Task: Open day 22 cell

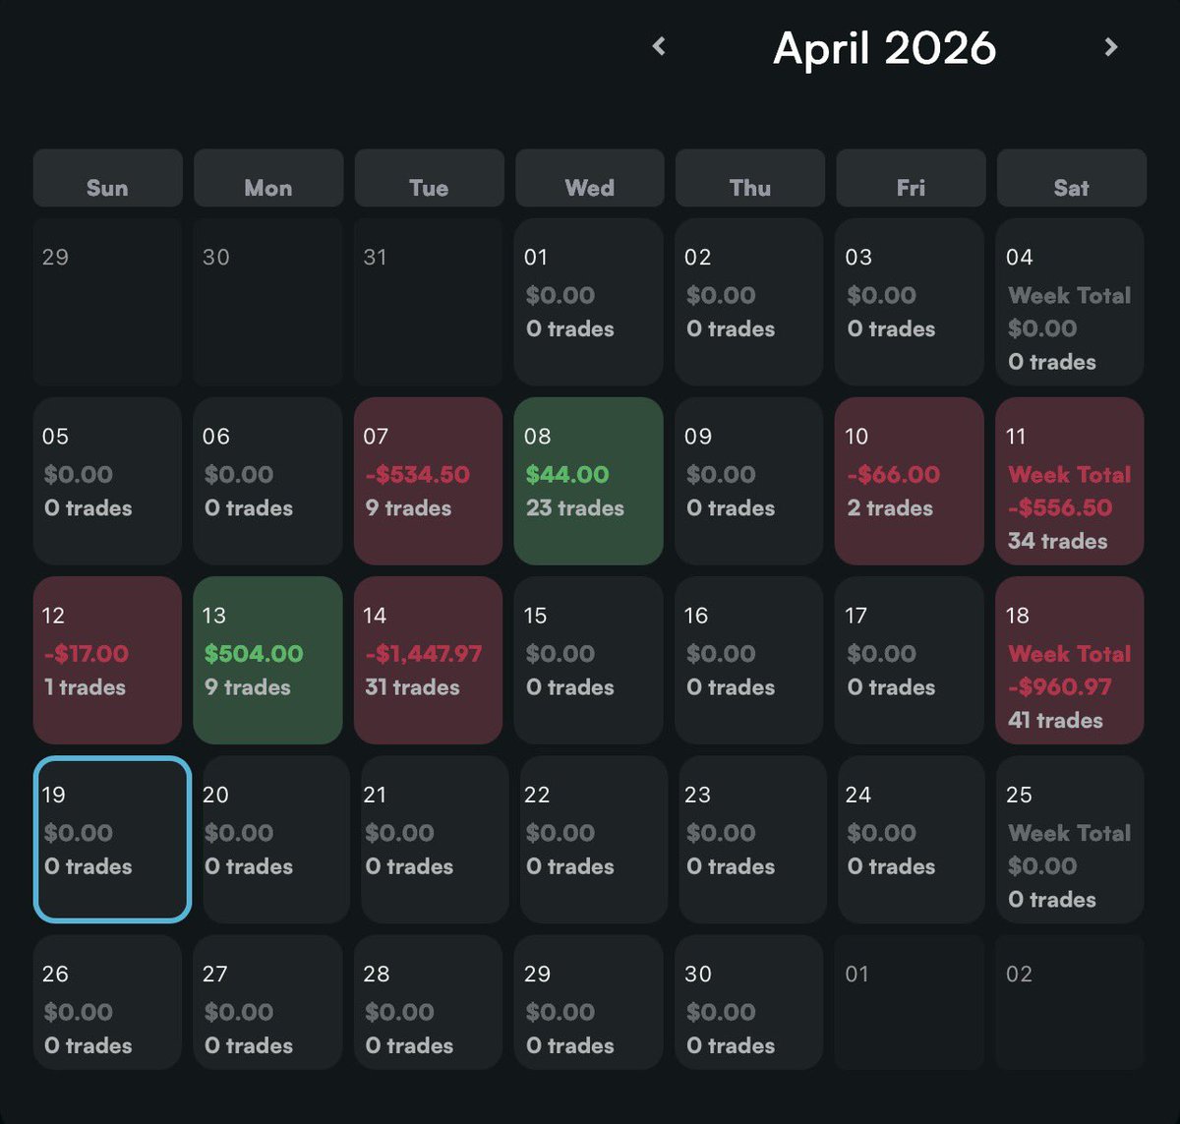Action: (594, 839)
